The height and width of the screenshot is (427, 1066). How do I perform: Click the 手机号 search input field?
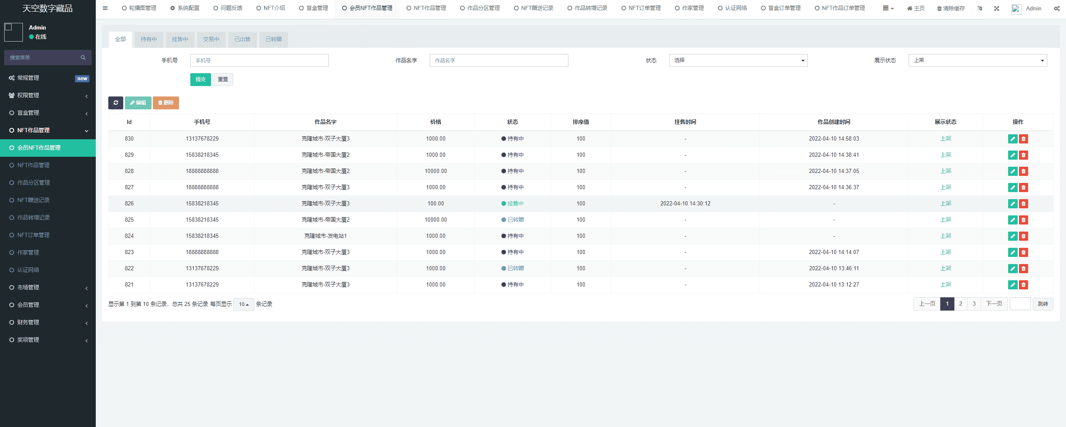point(259,60)
